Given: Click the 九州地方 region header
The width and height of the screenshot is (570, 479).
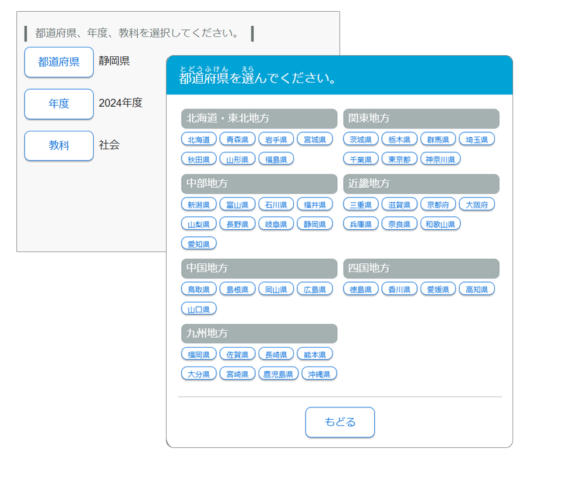Looking at the screenshot, I should pyautogui.click(x=259, y=334).
